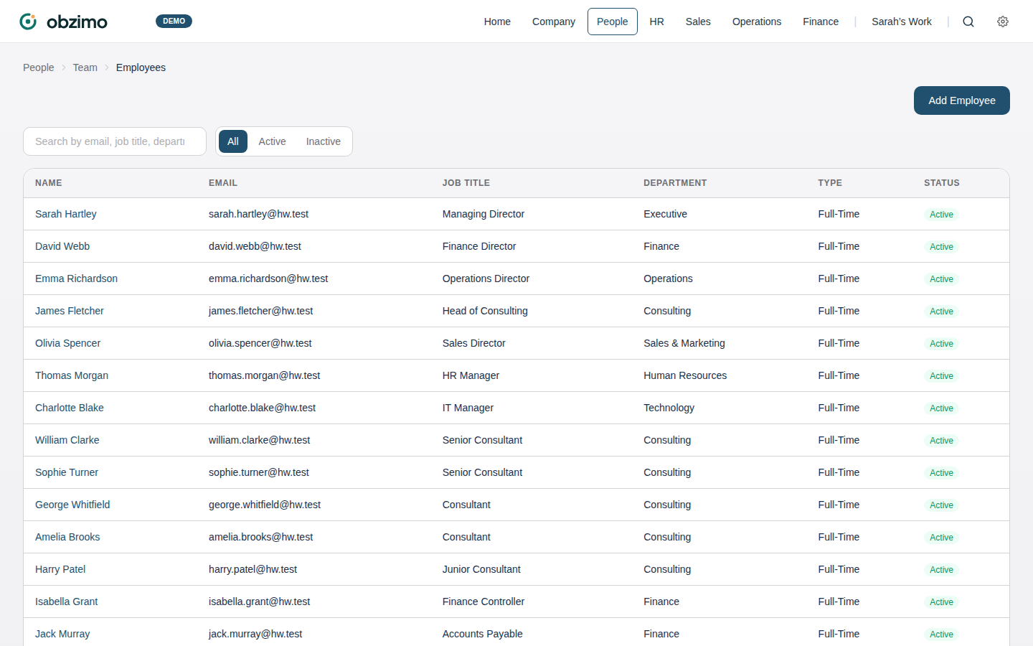This screenshot has height=646, width=1033.
Task: Filter list to Active employees
Action: coord(273,141)
